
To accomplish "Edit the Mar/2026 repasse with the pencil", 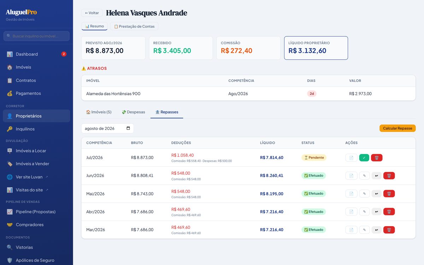I will pos(364,230).
